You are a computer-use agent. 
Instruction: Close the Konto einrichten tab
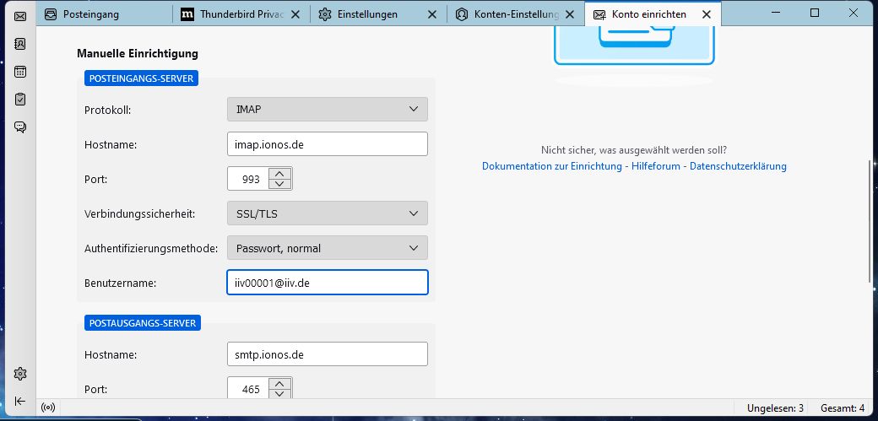coord(707,14)
